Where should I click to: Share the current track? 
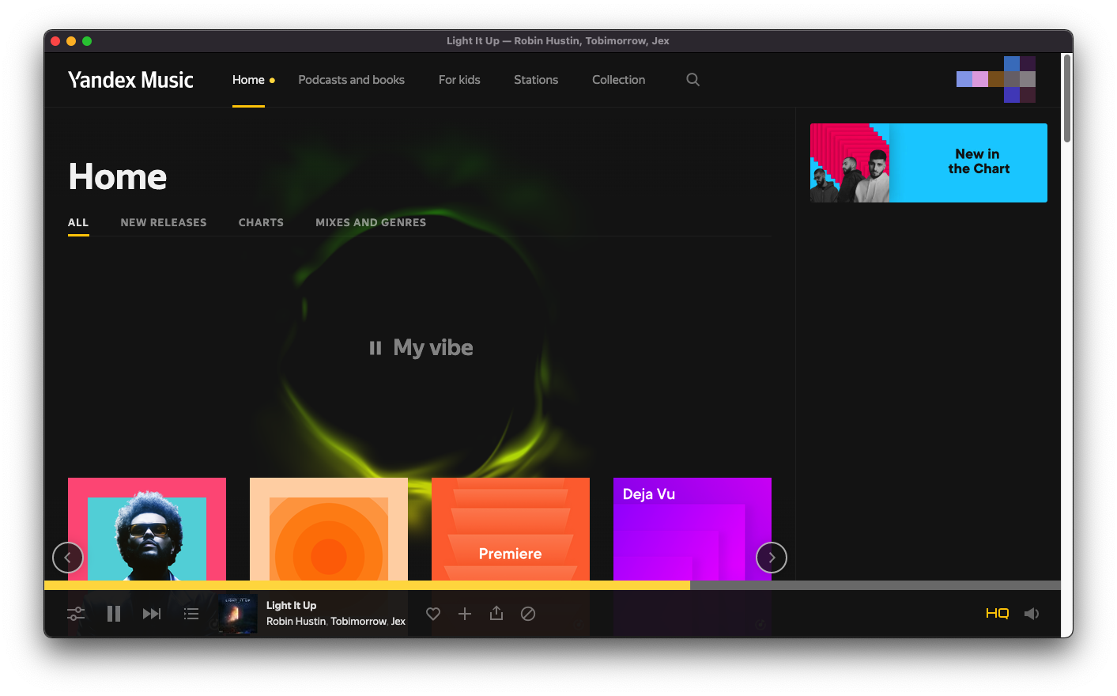[496, 613]
